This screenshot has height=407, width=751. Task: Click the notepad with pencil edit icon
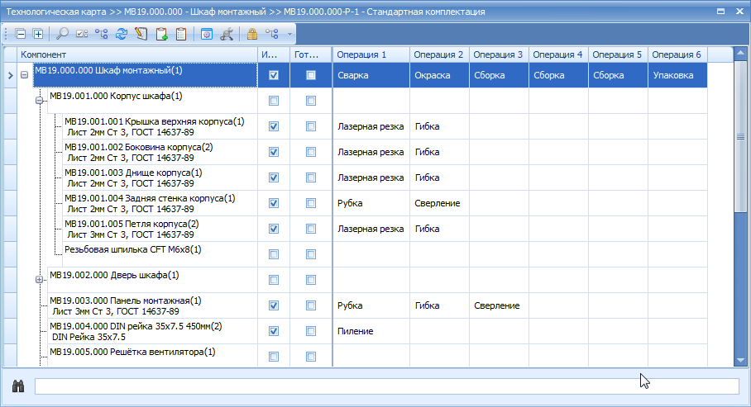click(141, 34)
